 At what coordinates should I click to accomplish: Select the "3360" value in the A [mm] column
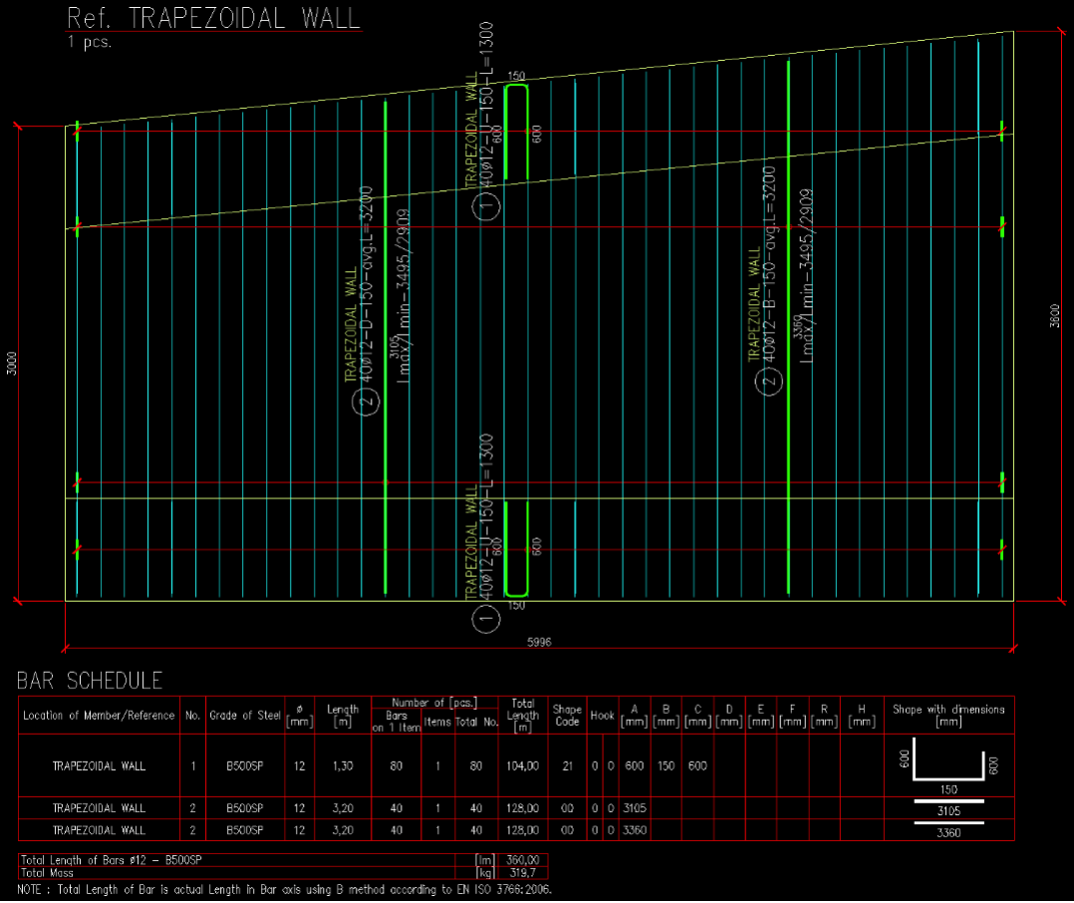coord(635,830)
